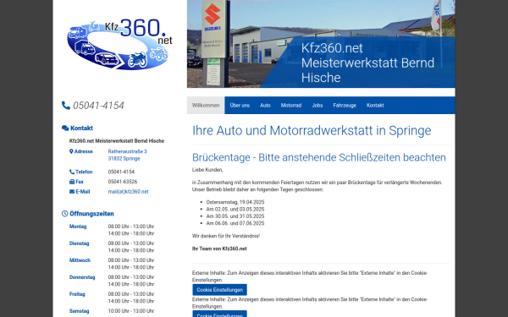The height and width of the screenshot is (317, 508).
Task: Click the Montag opening hours label
Action: point(78,227)
